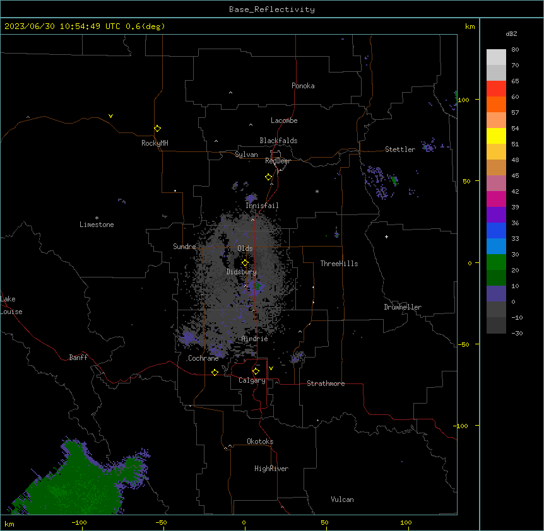
Task: Click the HighRiver town label
Action: pyautogui.click(x=271, y=469)
